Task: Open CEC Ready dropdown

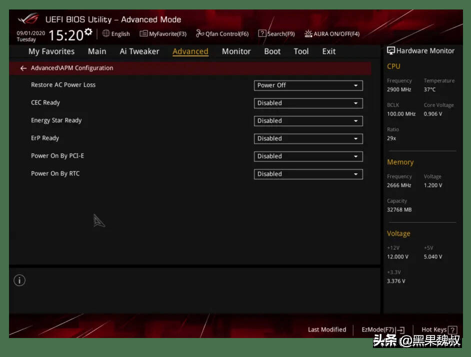Action: pos(308,103)
